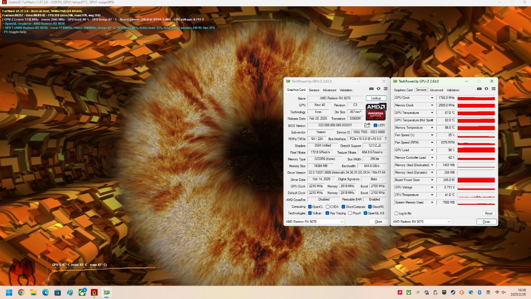
Task: Open GPU selector in Sensors window
Action: tap(422, 222)
